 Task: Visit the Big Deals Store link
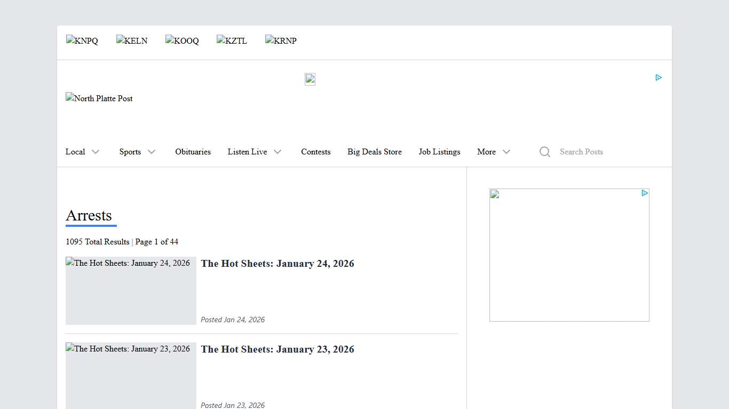click(374, 152)
